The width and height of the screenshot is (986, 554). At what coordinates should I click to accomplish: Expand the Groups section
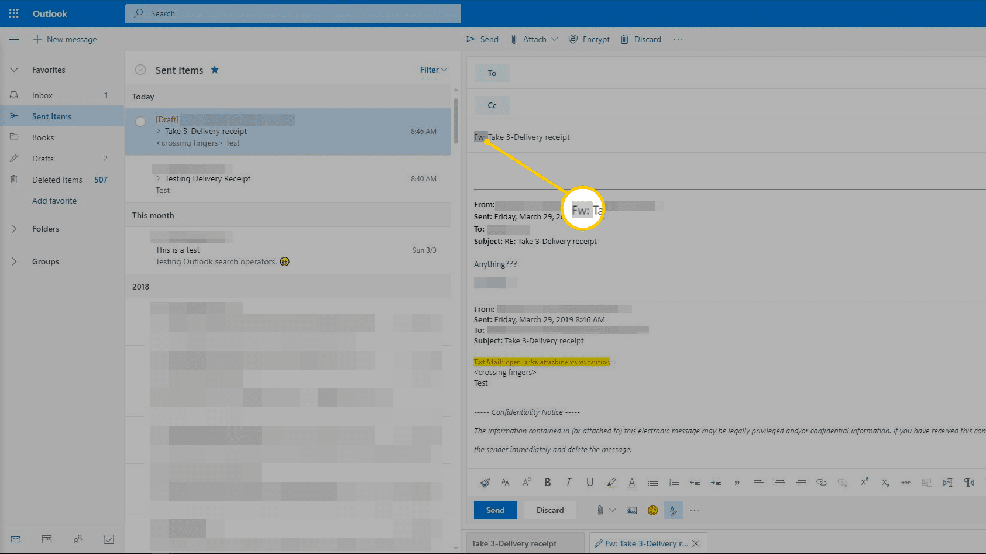click(x=14, y=261)
